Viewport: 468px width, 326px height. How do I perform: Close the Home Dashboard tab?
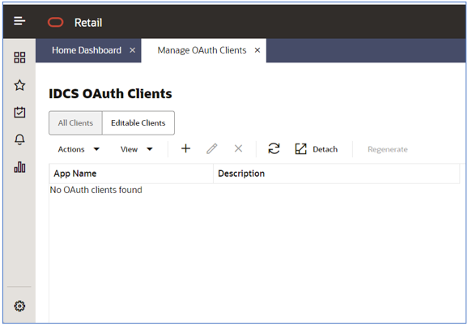[132, 50]
